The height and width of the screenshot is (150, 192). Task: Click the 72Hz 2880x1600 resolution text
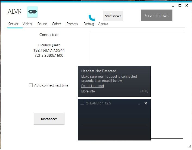click(x=49, y=55)
